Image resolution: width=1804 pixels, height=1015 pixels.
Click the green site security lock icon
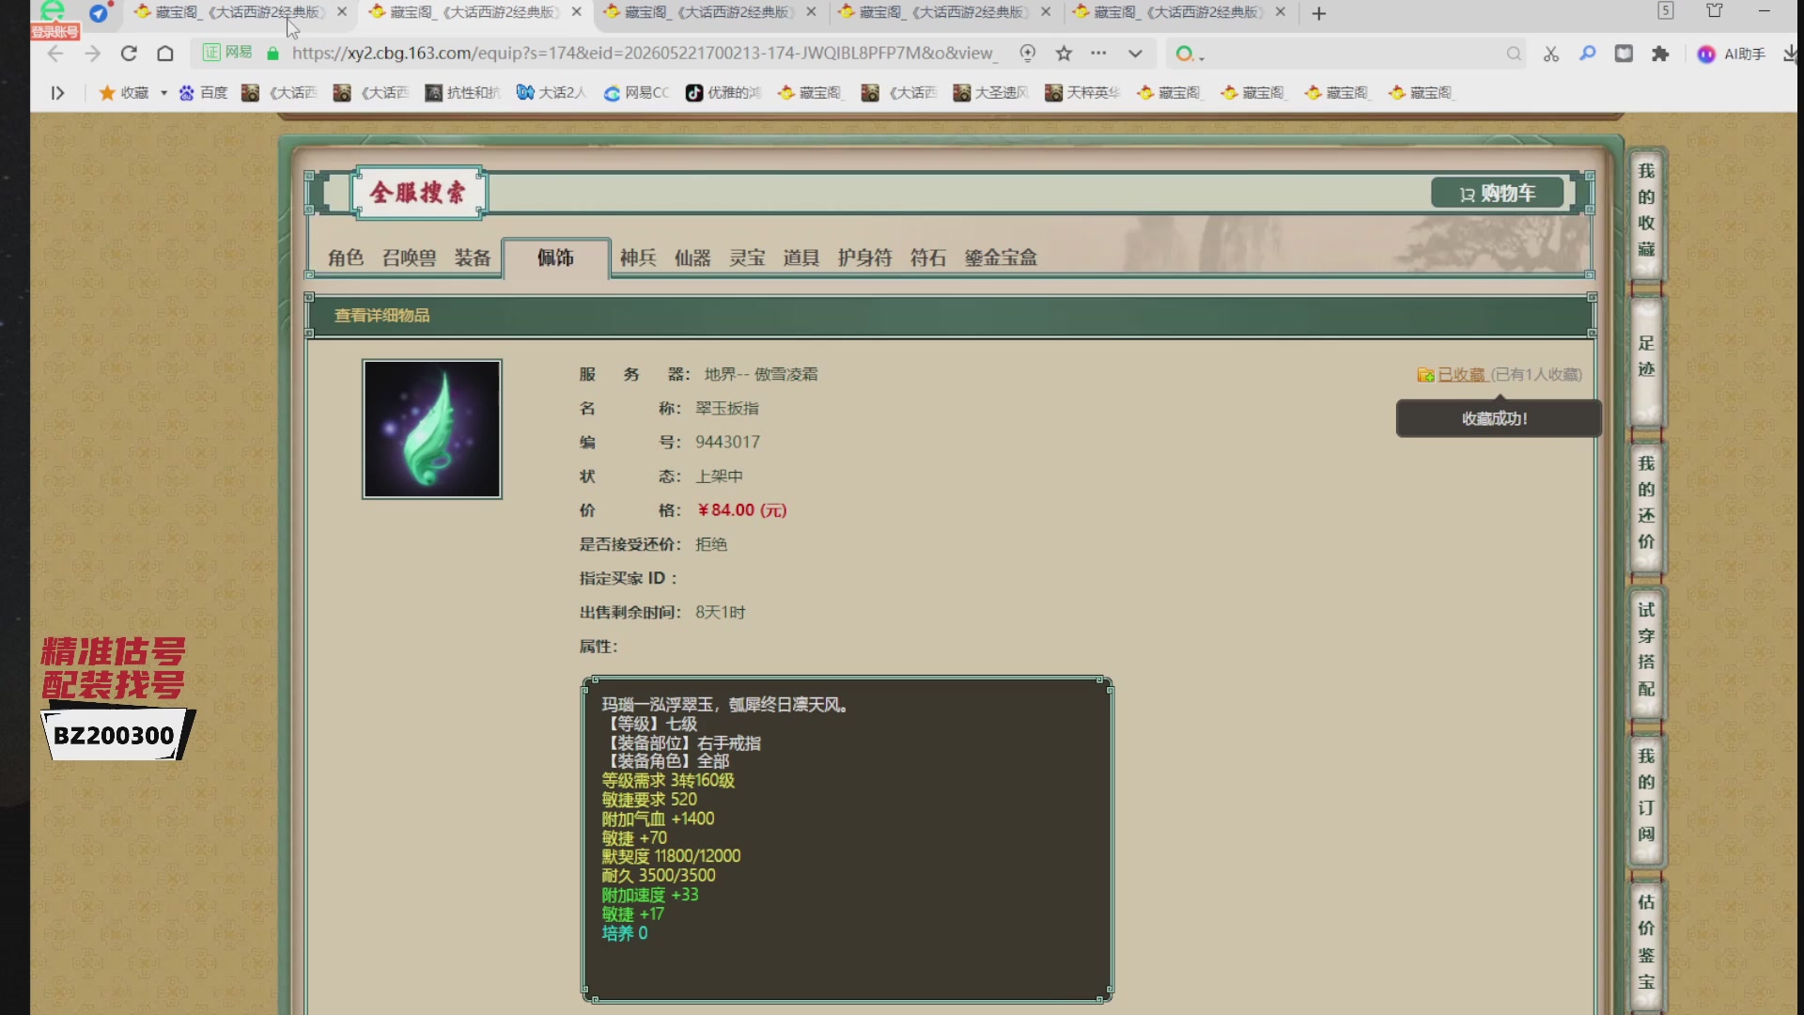coord(273,54)
